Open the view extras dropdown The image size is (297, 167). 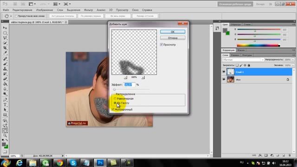[x=32, y=4]
